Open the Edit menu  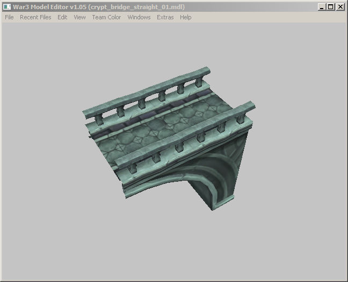[62, 17]
